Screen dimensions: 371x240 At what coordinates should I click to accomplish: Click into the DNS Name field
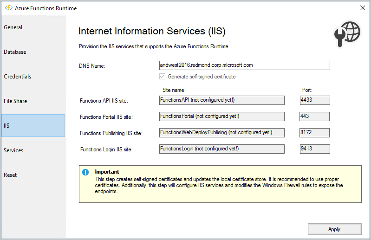click(244, 65)
